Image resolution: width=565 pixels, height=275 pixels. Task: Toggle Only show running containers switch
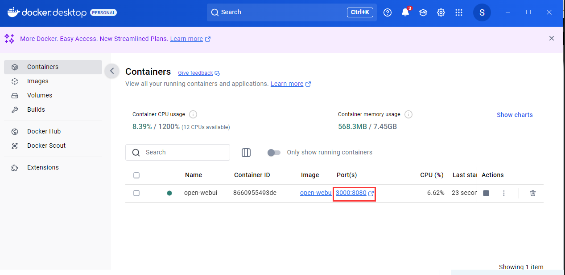(x=274, y=153)
